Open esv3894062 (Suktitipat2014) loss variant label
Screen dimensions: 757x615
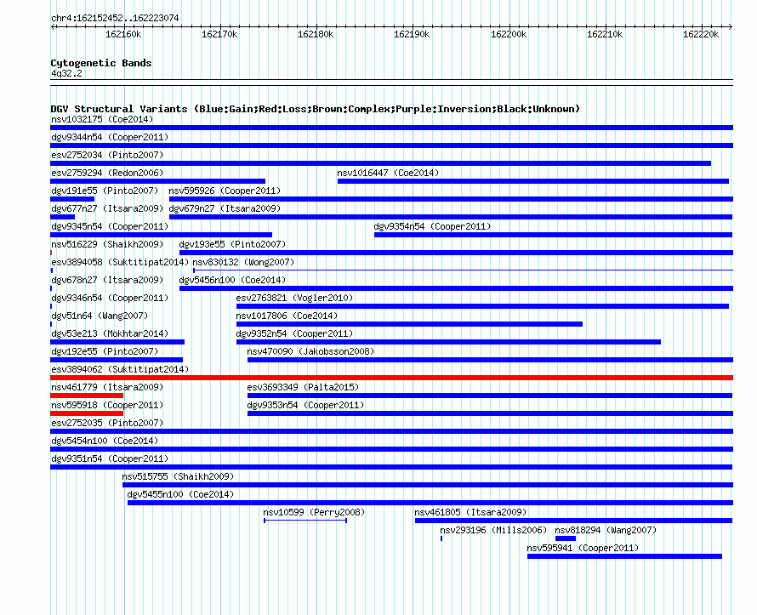tap(120, 369)
